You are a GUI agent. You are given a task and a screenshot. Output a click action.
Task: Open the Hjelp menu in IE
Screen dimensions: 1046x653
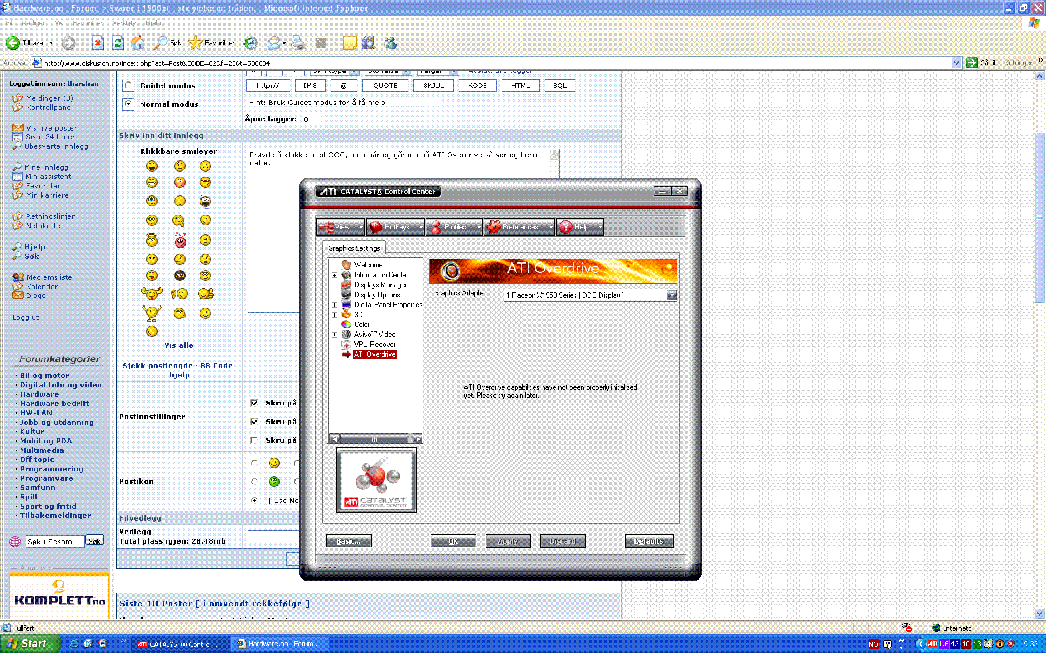tap(153, 23)
